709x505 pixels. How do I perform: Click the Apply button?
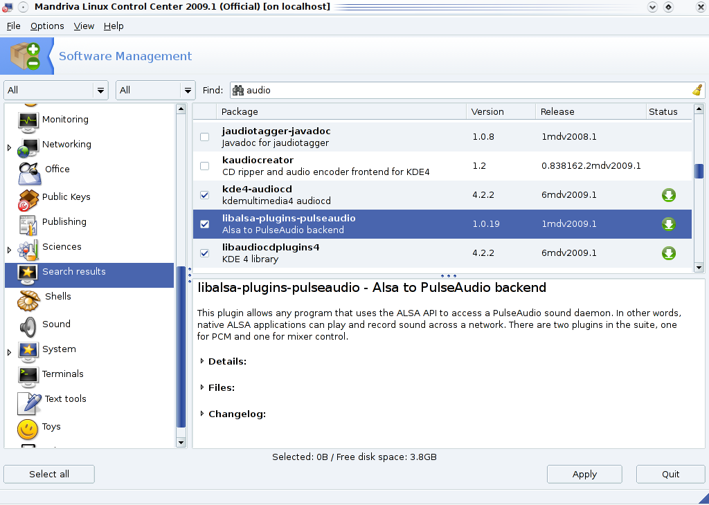[584, 475]
